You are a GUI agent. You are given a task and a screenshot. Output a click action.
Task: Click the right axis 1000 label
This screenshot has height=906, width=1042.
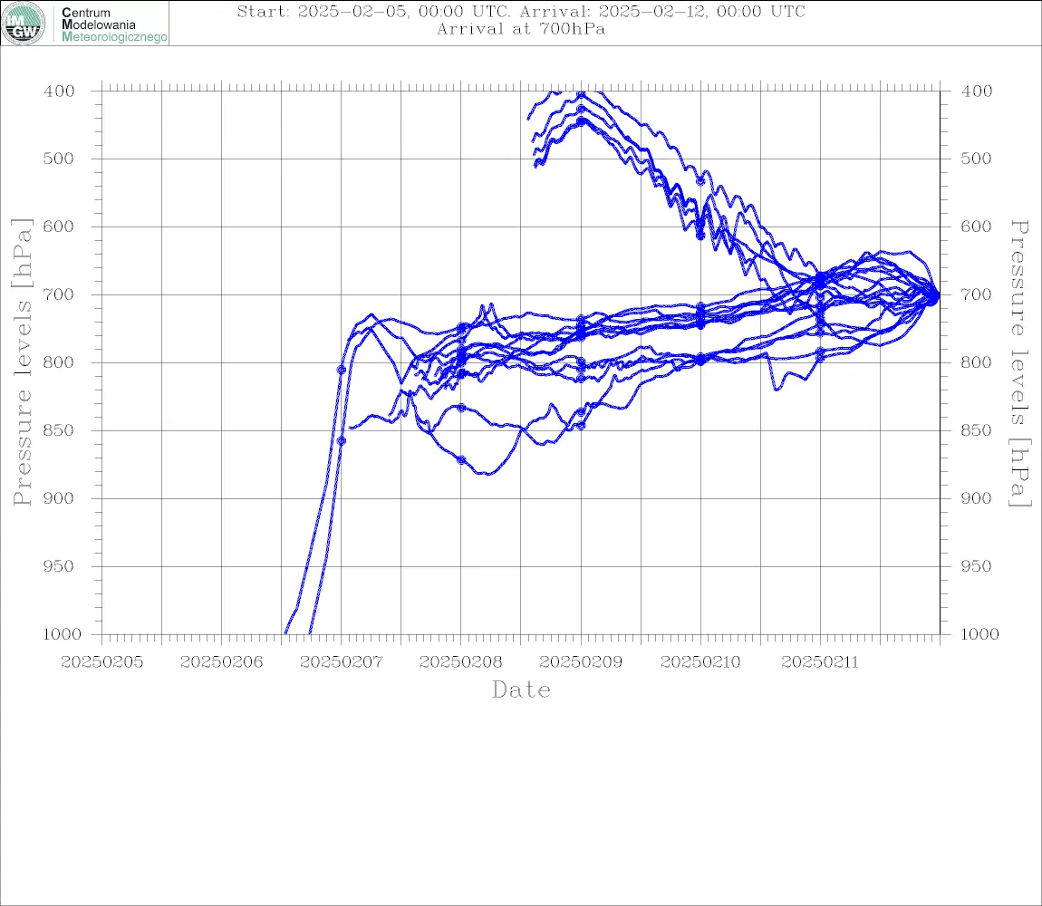click(979, 634)
